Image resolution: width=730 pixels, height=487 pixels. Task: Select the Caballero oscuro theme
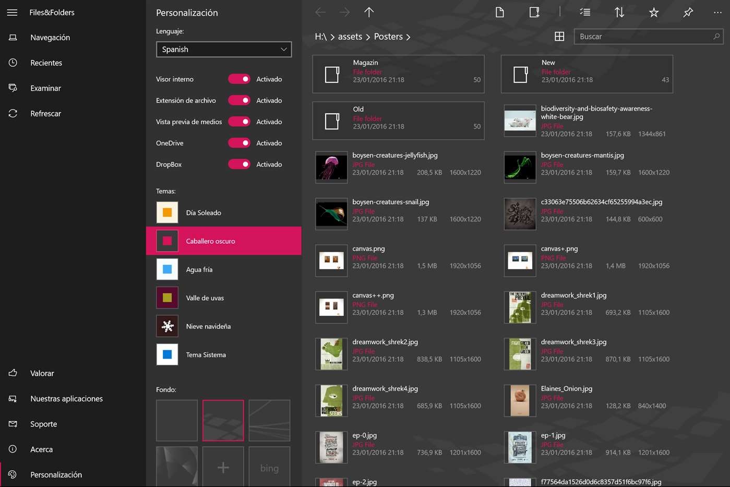pyautogui.click(x=224, y=241)
